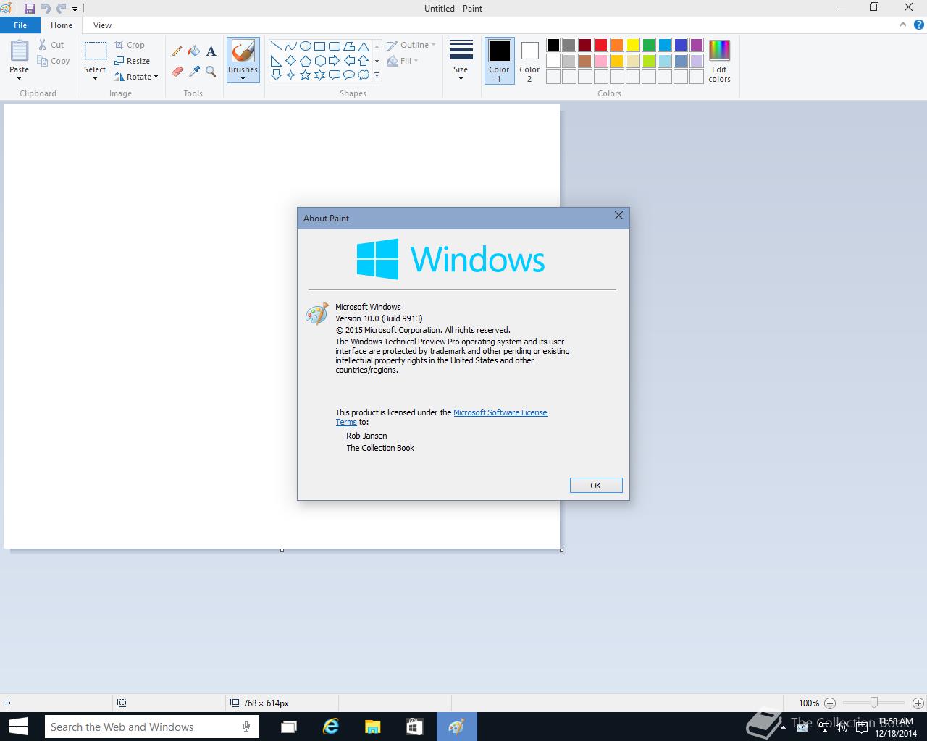Open the Size line thickness dropdown
This screenshot has height=741, width=927.
tap(461, 61)
